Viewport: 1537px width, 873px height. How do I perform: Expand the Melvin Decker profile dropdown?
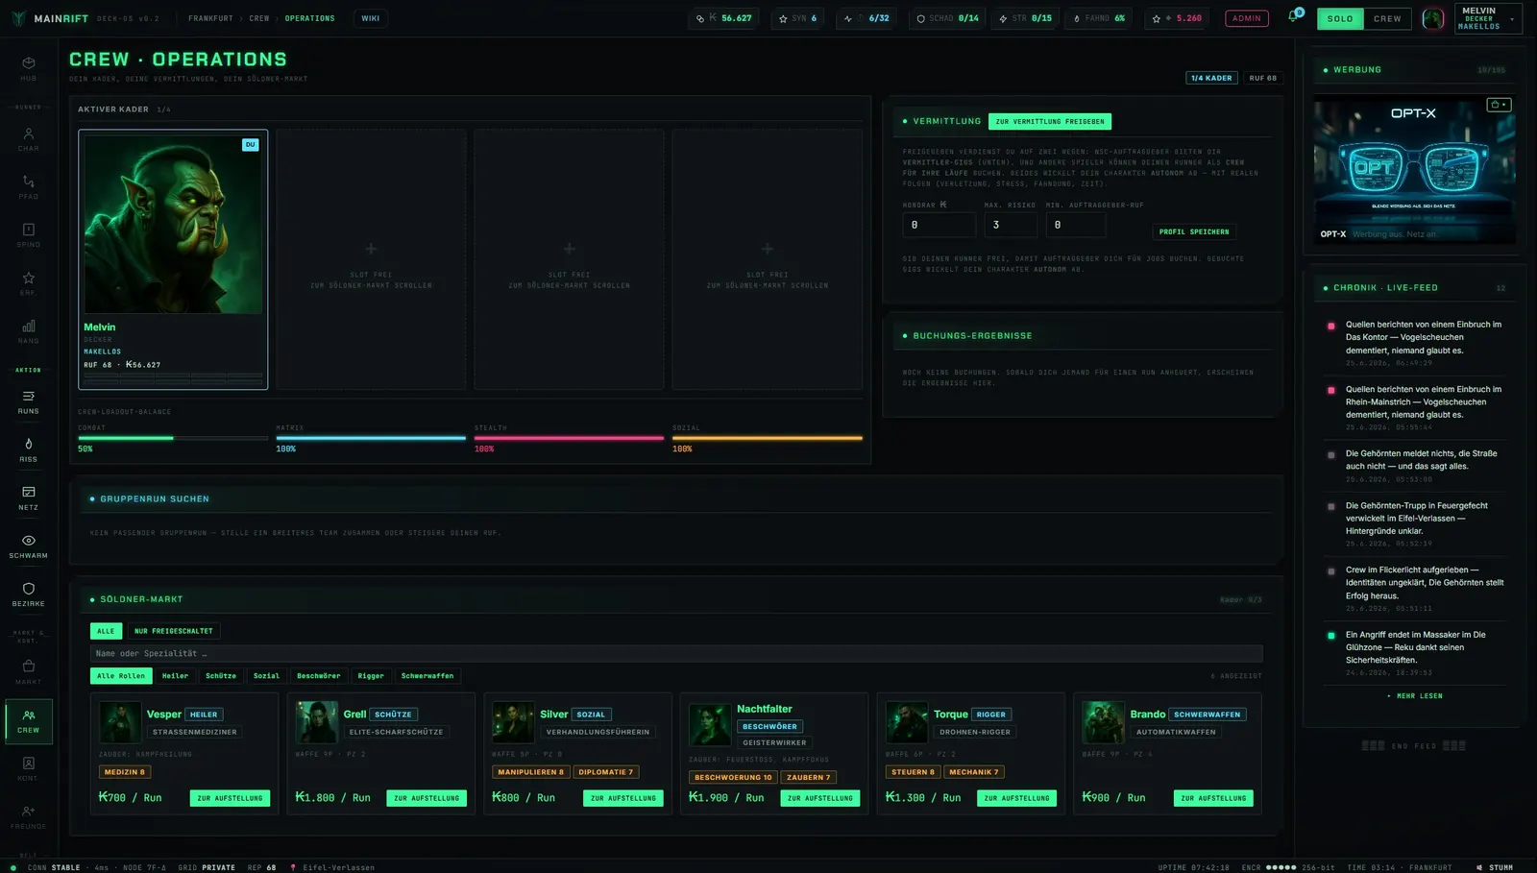(x=1488, y=18)
